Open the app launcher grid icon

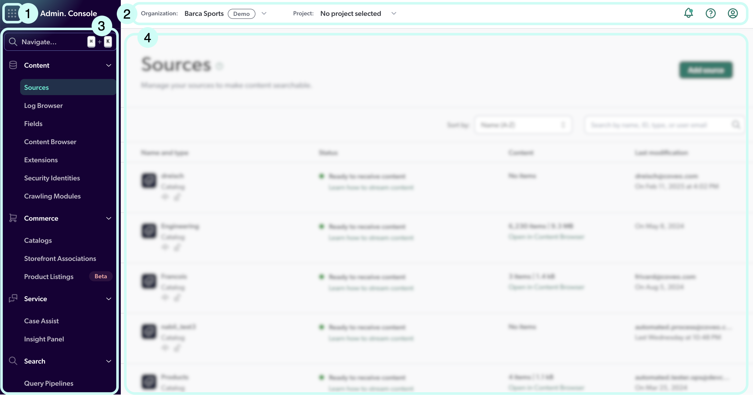tap(12, 13)
